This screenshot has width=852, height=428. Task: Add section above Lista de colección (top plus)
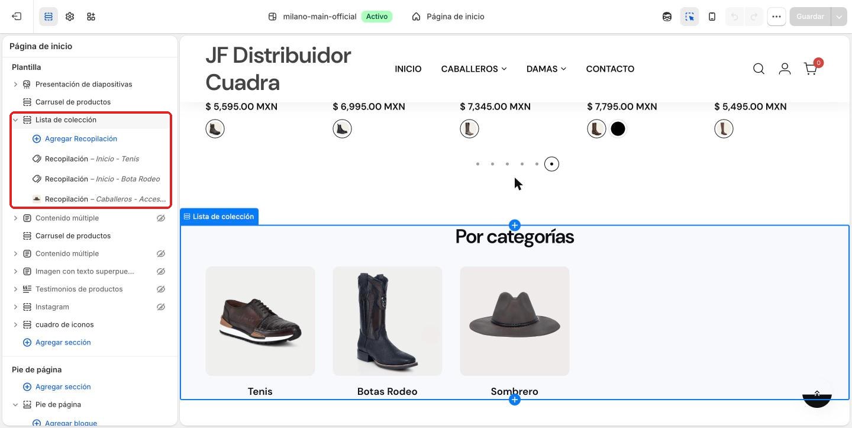[515, 225]
